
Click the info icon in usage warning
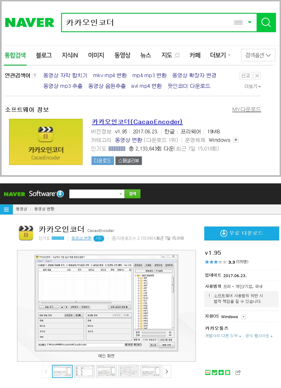tap(209, 296)
